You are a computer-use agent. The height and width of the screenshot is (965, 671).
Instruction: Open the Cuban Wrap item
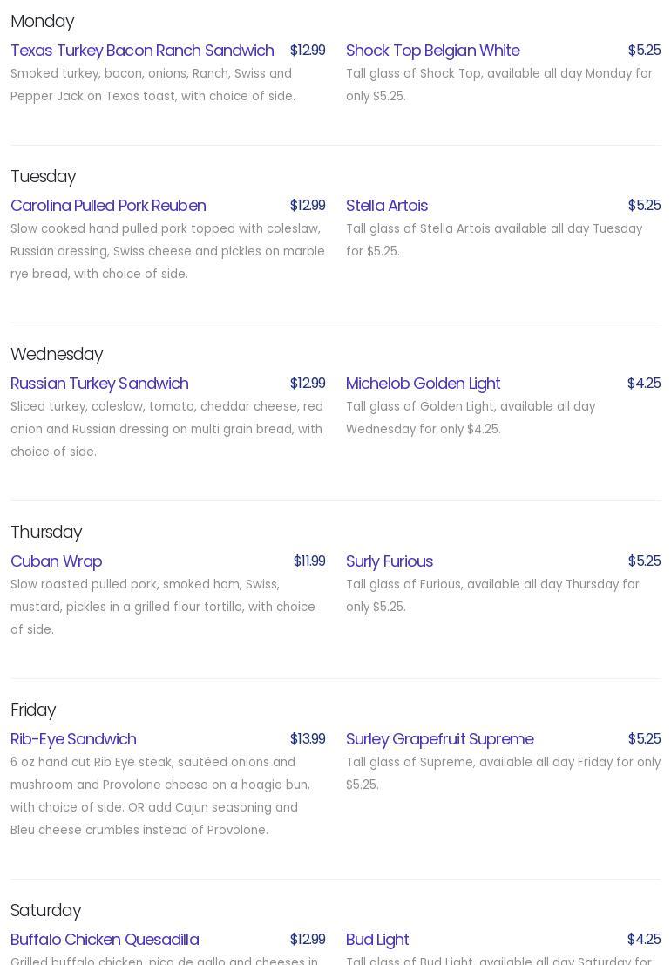[x=57, y=561]
